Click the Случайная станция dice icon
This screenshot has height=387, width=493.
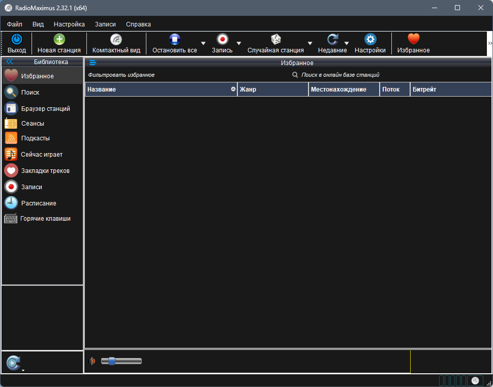[275, 39]
